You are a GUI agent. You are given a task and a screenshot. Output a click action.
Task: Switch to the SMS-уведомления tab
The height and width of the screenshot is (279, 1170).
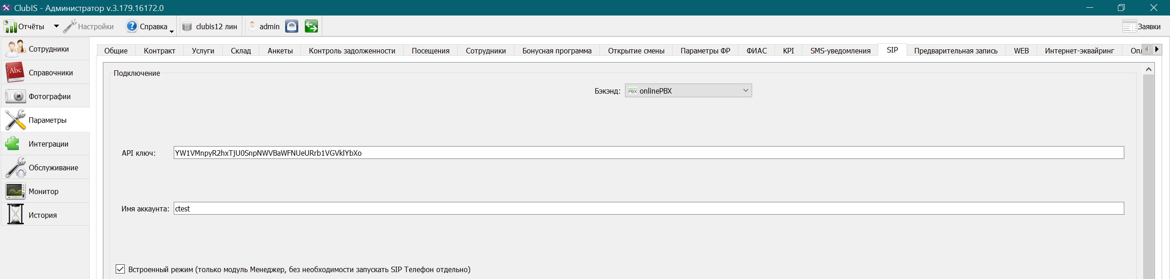(840, 51)
